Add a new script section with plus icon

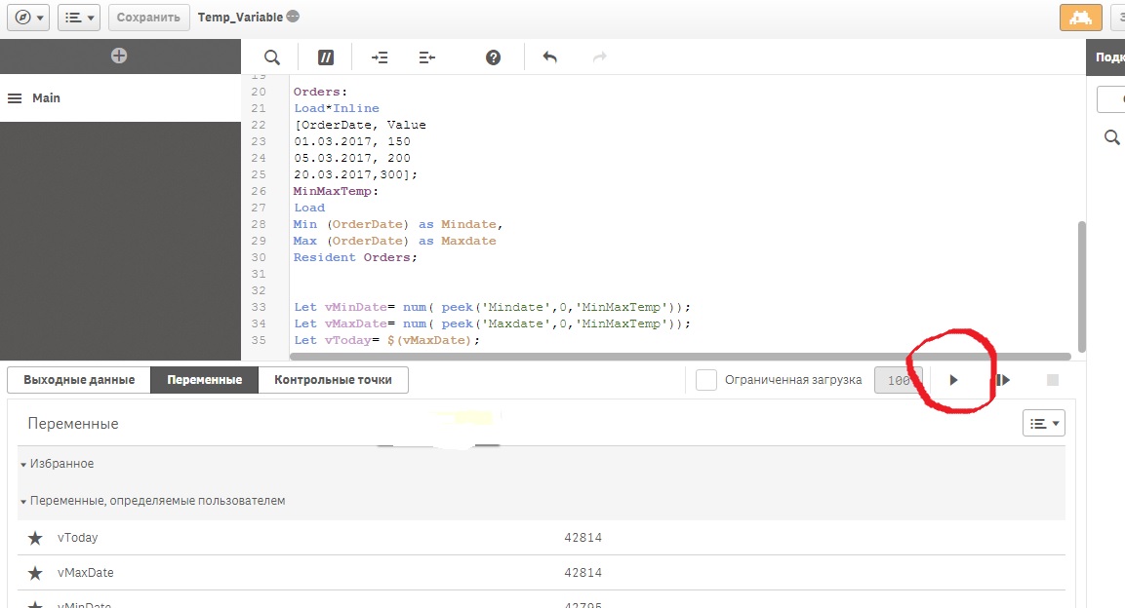[x=119, y=56]
